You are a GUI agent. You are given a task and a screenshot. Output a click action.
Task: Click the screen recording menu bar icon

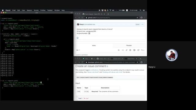coord(100,10)
